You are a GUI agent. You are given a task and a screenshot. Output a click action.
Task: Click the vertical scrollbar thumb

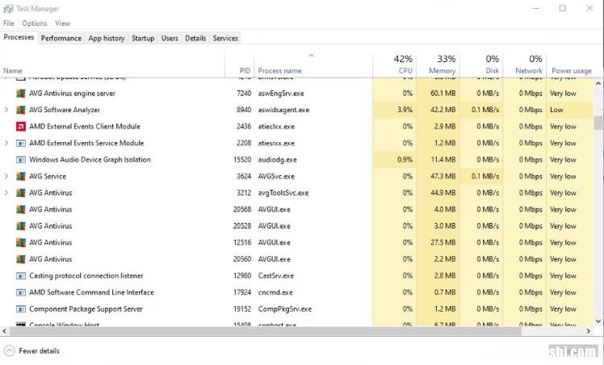pos(598,124)
